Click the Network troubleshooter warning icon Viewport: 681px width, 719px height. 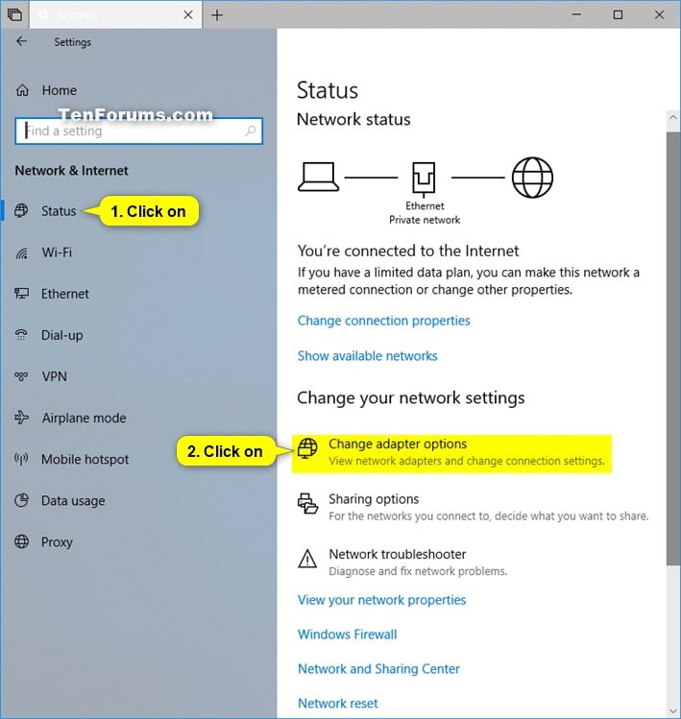point(307,559)
